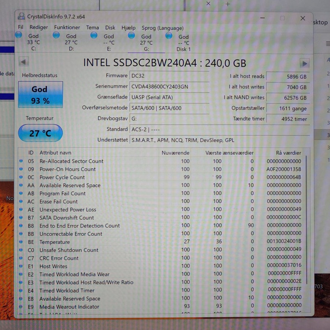330x330 pixels.
Task: Click raw value 00130024001B
Action: click(284, 241)
